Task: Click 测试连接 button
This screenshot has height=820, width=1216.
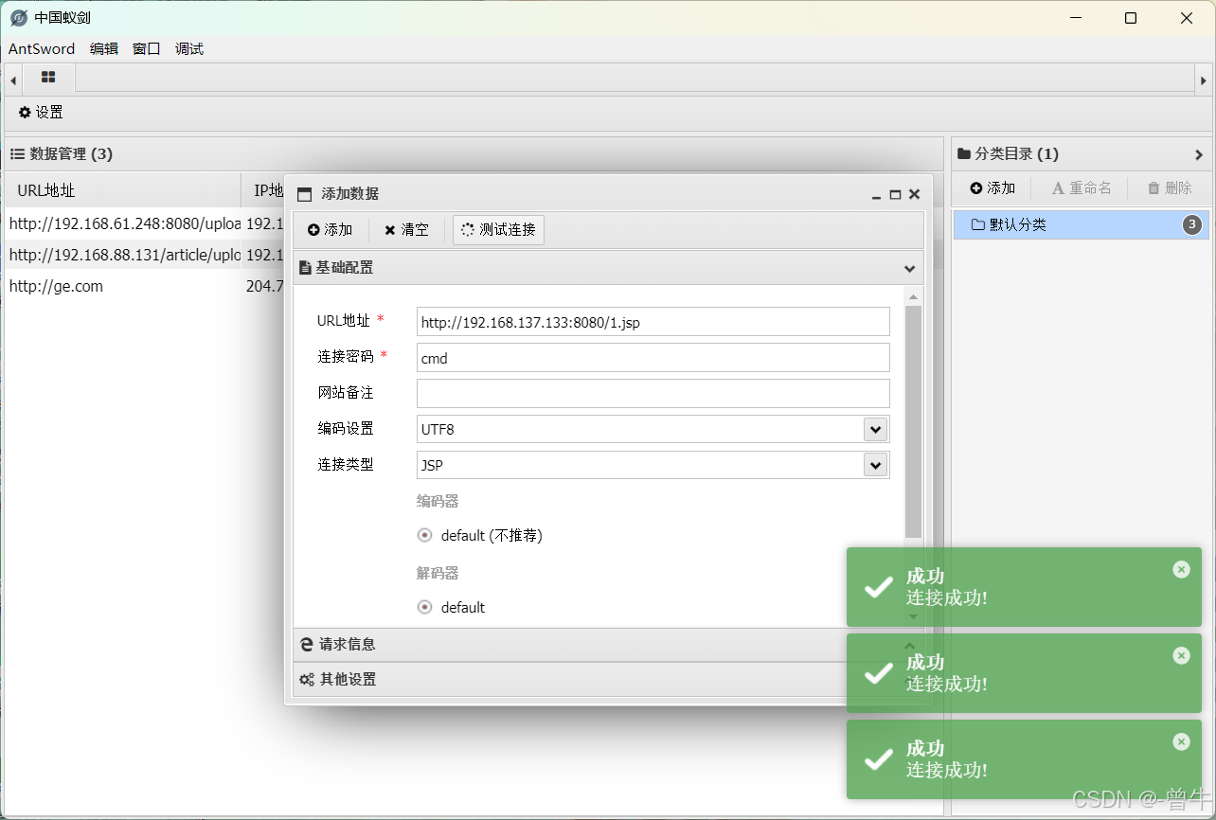Action: [x=498, y=230]
